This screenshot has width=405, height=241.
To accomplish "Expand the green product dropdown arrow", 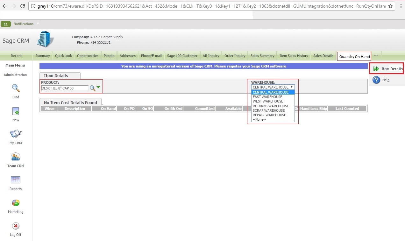I will [98, 87].
